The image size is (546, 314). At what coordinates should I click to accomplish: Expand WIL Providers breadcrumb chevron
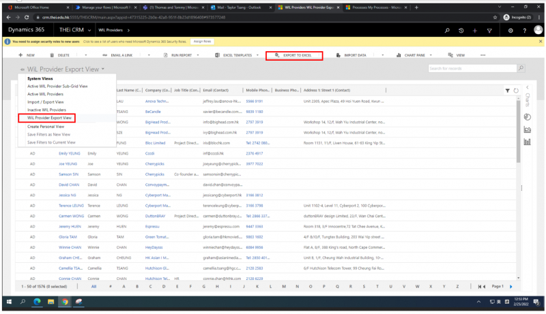pyautogui.click(x=128, y=30)
